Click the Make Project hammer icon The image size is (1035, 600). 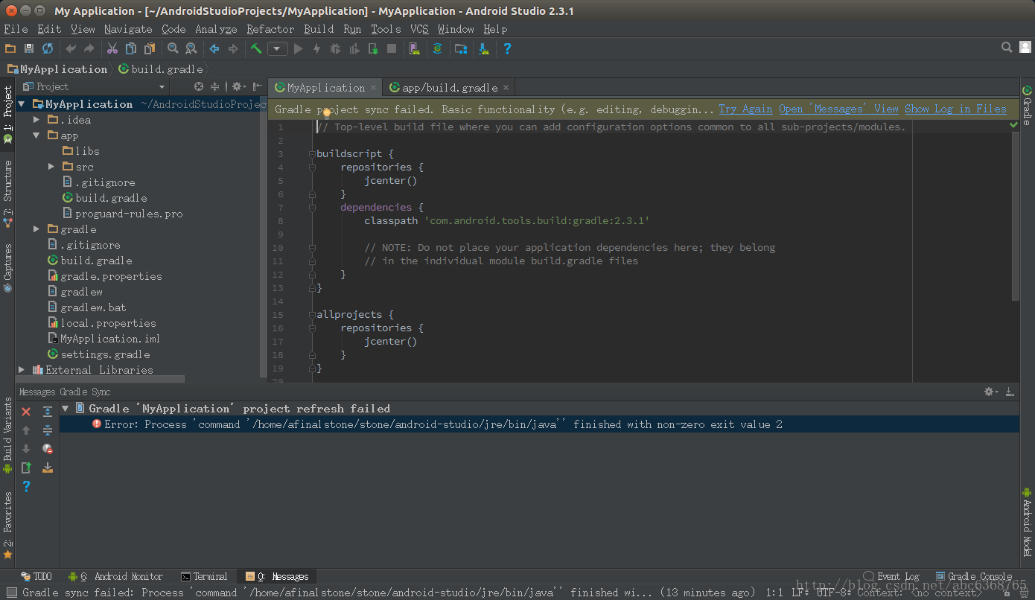[x=256, y=48]
